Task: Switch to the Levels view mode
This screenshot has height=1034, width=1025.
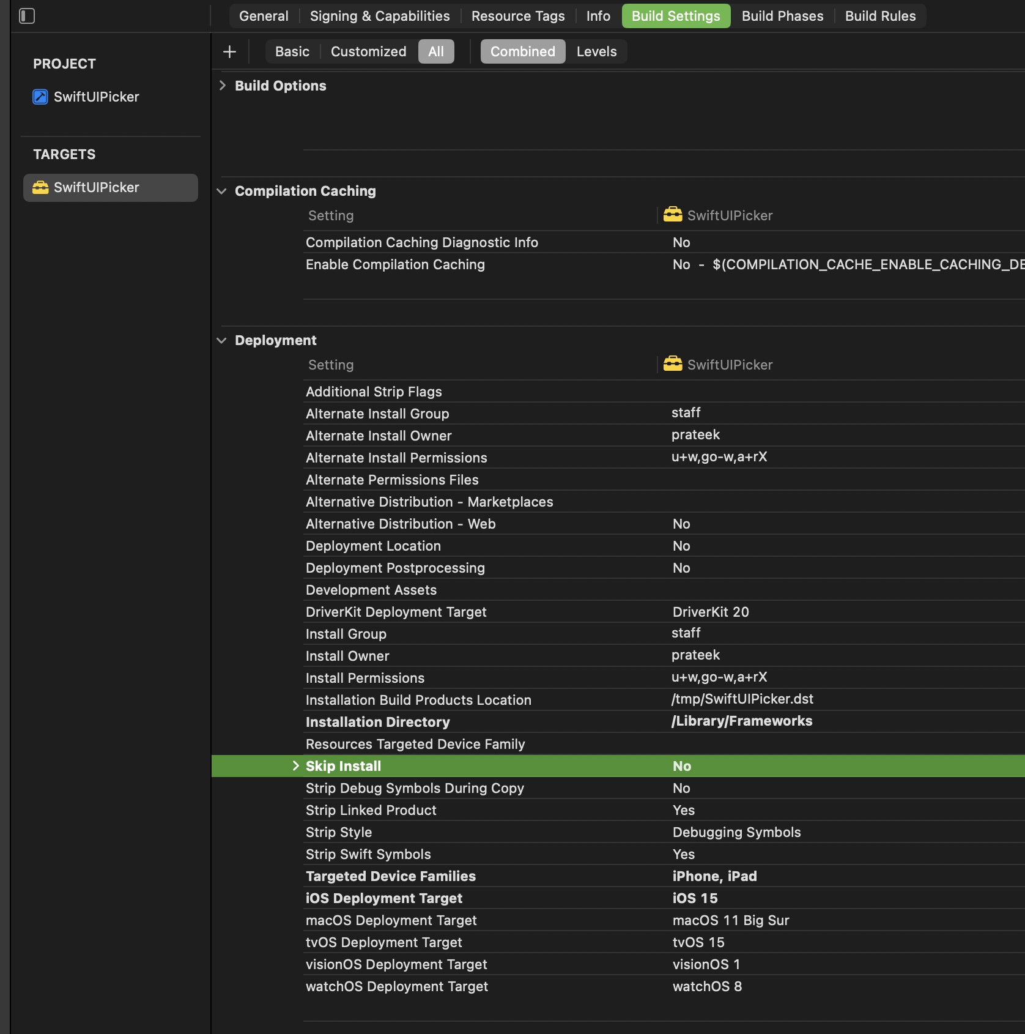Action: point(596,51)
